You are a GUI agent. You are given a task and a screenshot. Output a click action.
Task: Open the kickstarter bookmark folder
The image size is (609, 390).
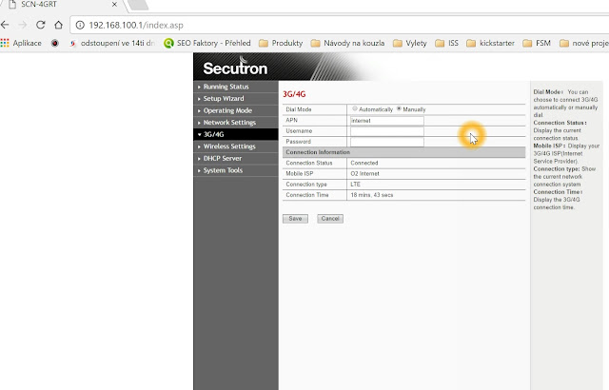tap(491, 43)
